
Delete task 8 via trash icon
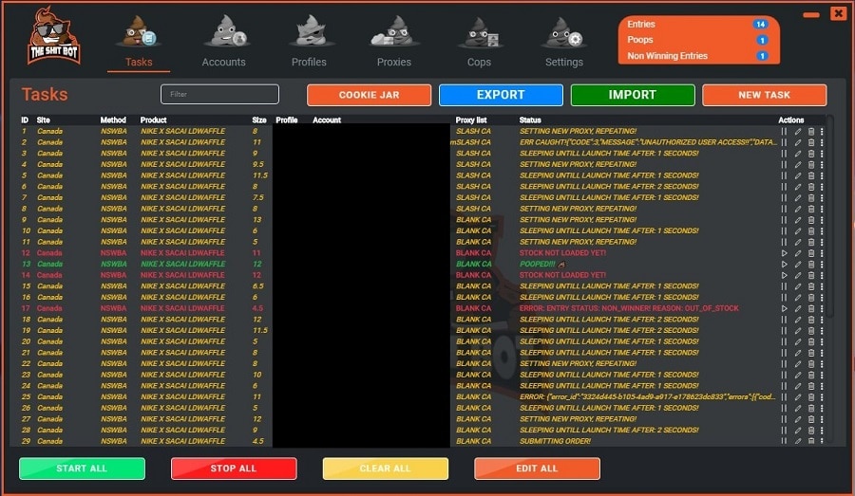pos(811,209)
